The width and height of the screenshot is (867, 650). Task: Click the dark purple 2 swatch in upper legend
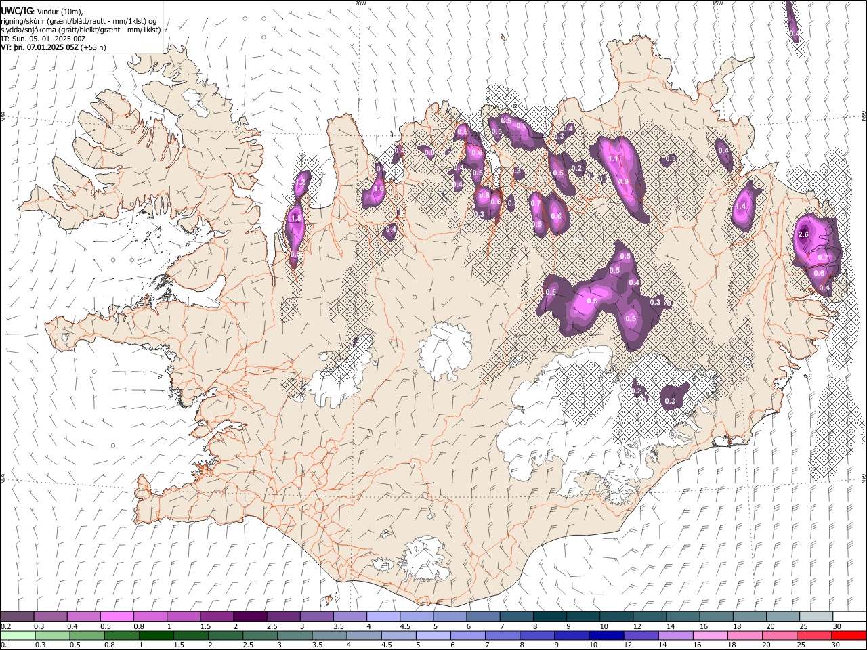250,617
